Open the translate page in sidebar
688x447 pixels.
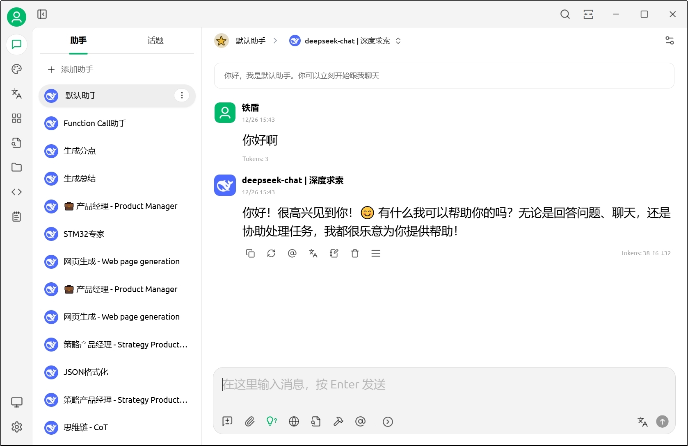pyautogui.click(x=16, y=93)
